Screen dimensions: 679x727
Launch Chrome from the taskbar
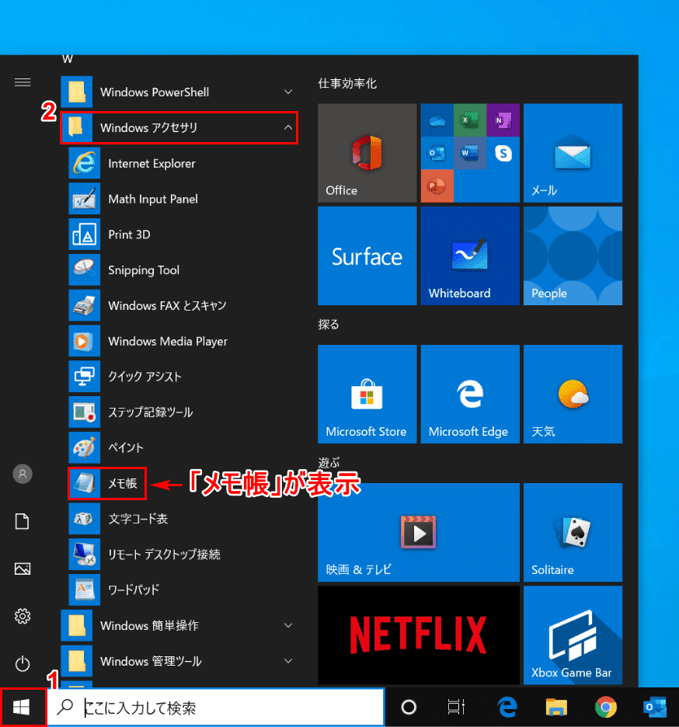tap(606, 707)
